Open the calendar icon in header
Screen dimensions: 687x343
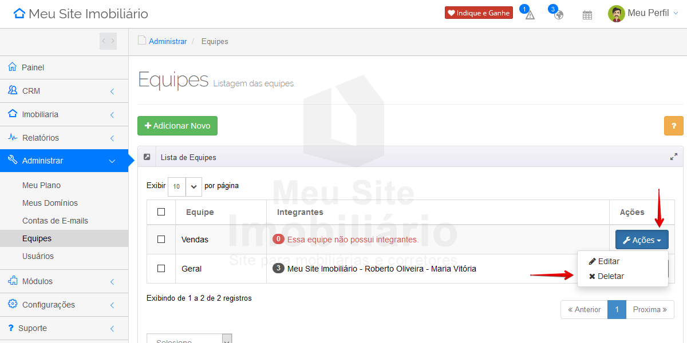pos(587,15)
